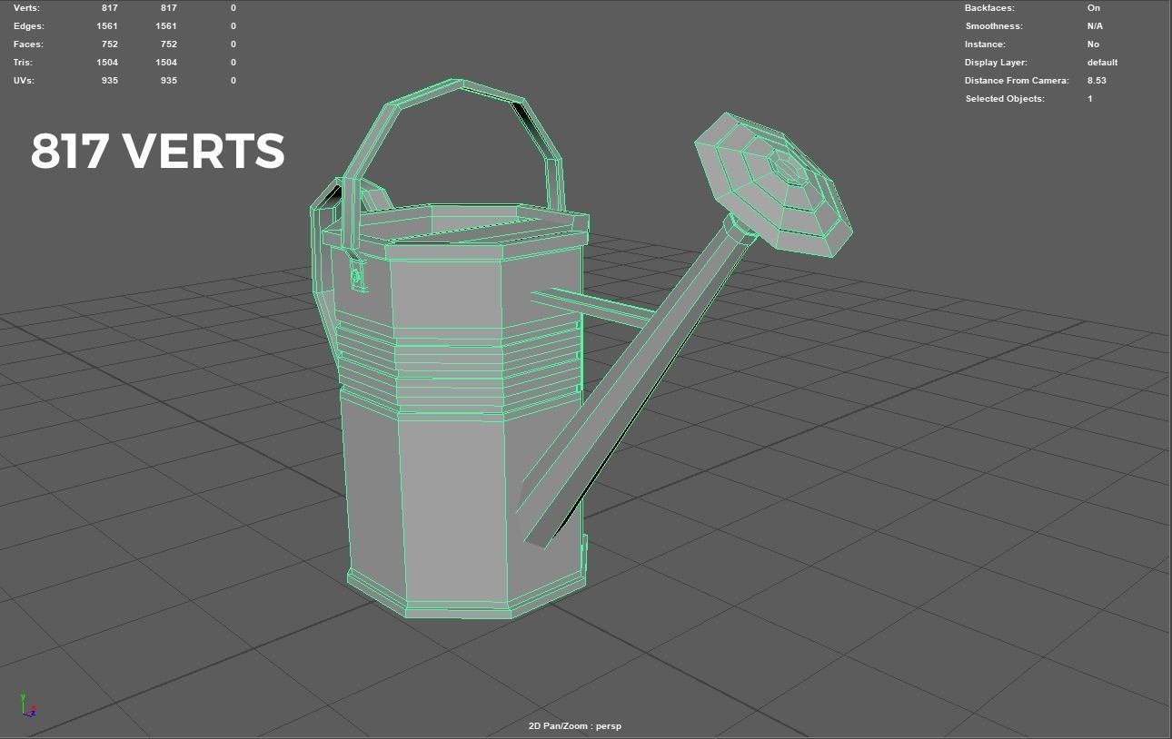The width and height of the screenshot is (1172, 739).
Task: Click the horizontal brace connecting spout to body
Action: click(592, 308)
